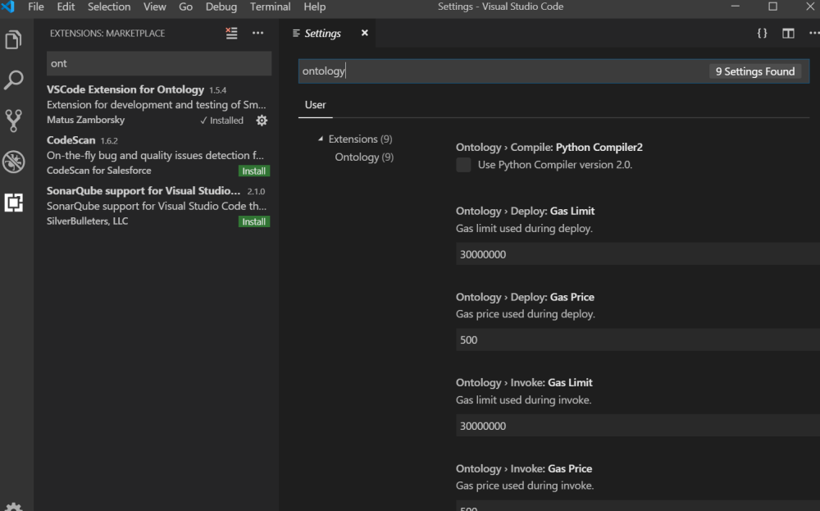Open the Selection menu
This screenshot has width=820, height=511.
pyautogui.click(x=109, y=7)
